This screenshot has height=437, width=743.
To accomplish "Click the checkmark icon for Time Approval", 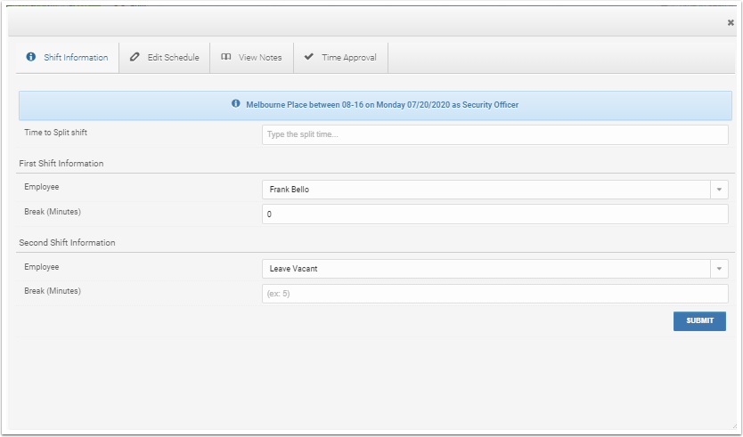I will click(x=309, y=57).
